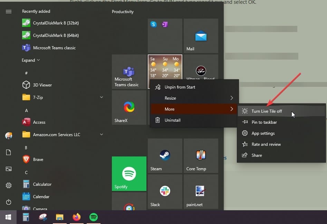Image resolution: width=327 pixels, height=224 pixels.
Task: Choose Share from the submenu
Action: click(x=281, y=155)
